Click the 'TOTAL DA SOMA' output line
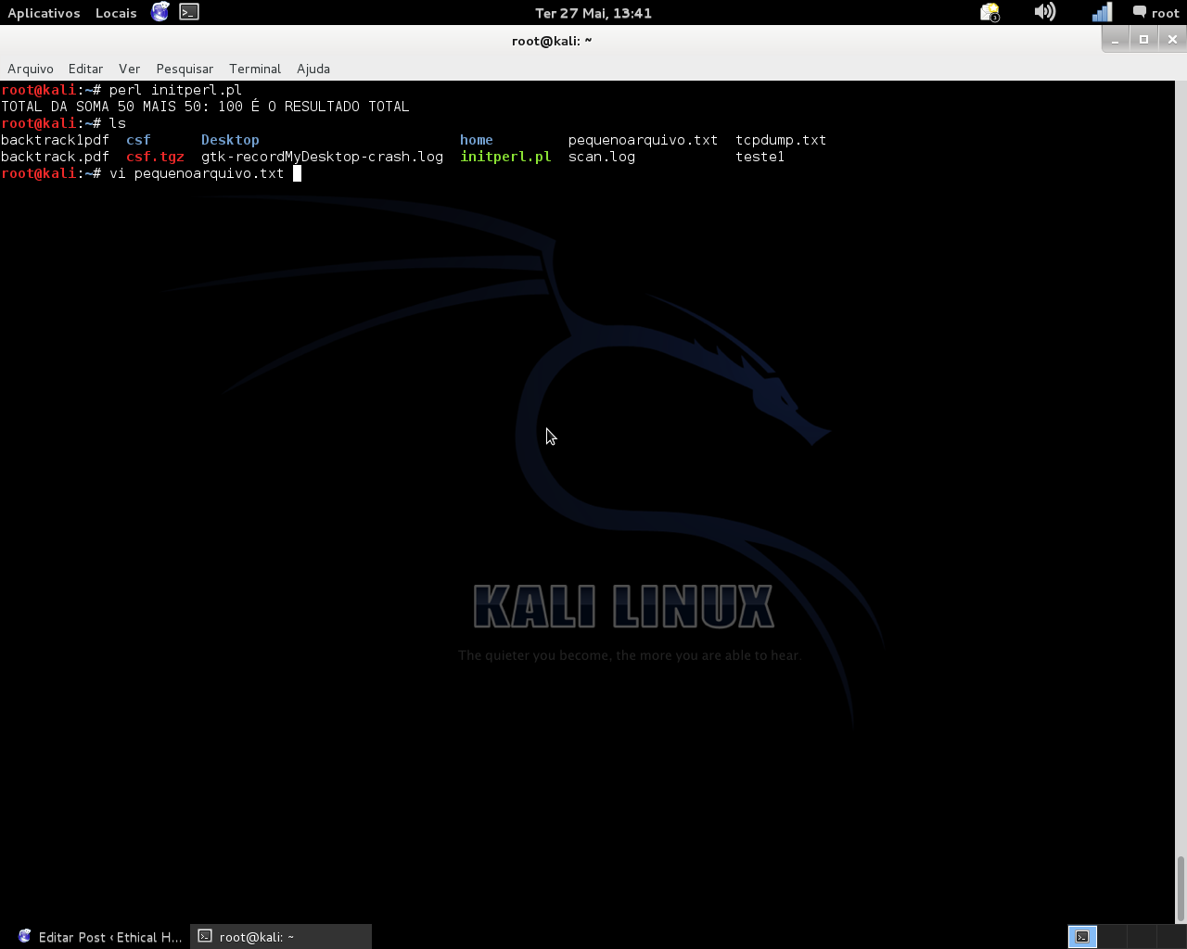This screenshot has height=949, width=1187. tap(205, 107)
